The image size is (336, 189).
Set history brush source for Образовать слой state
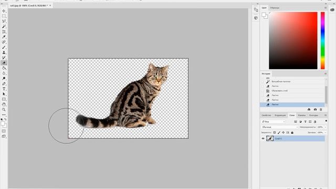[262, 91]
